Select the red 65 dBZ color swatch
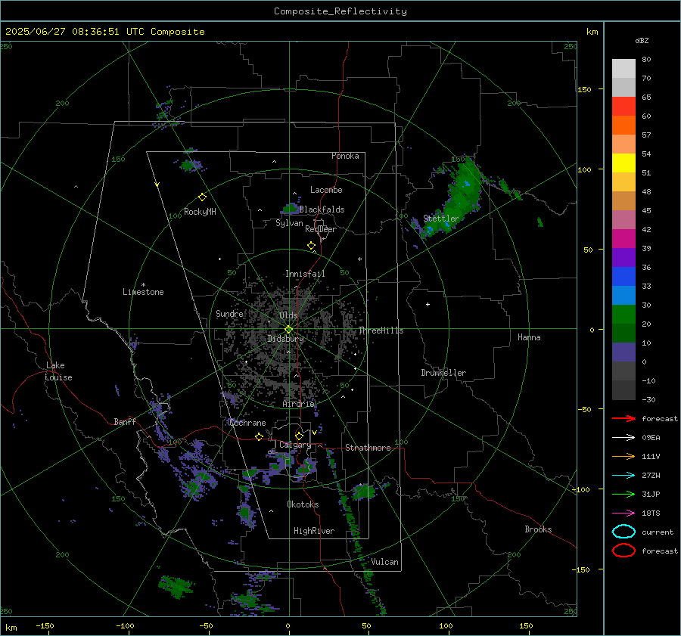Viewport: 681px width, 636px height. point(623,106)
